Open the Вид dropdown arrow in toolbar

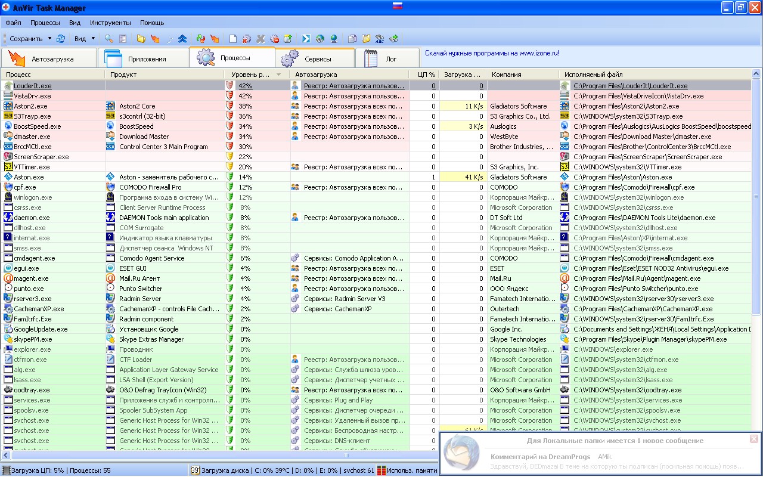point(93,39)
